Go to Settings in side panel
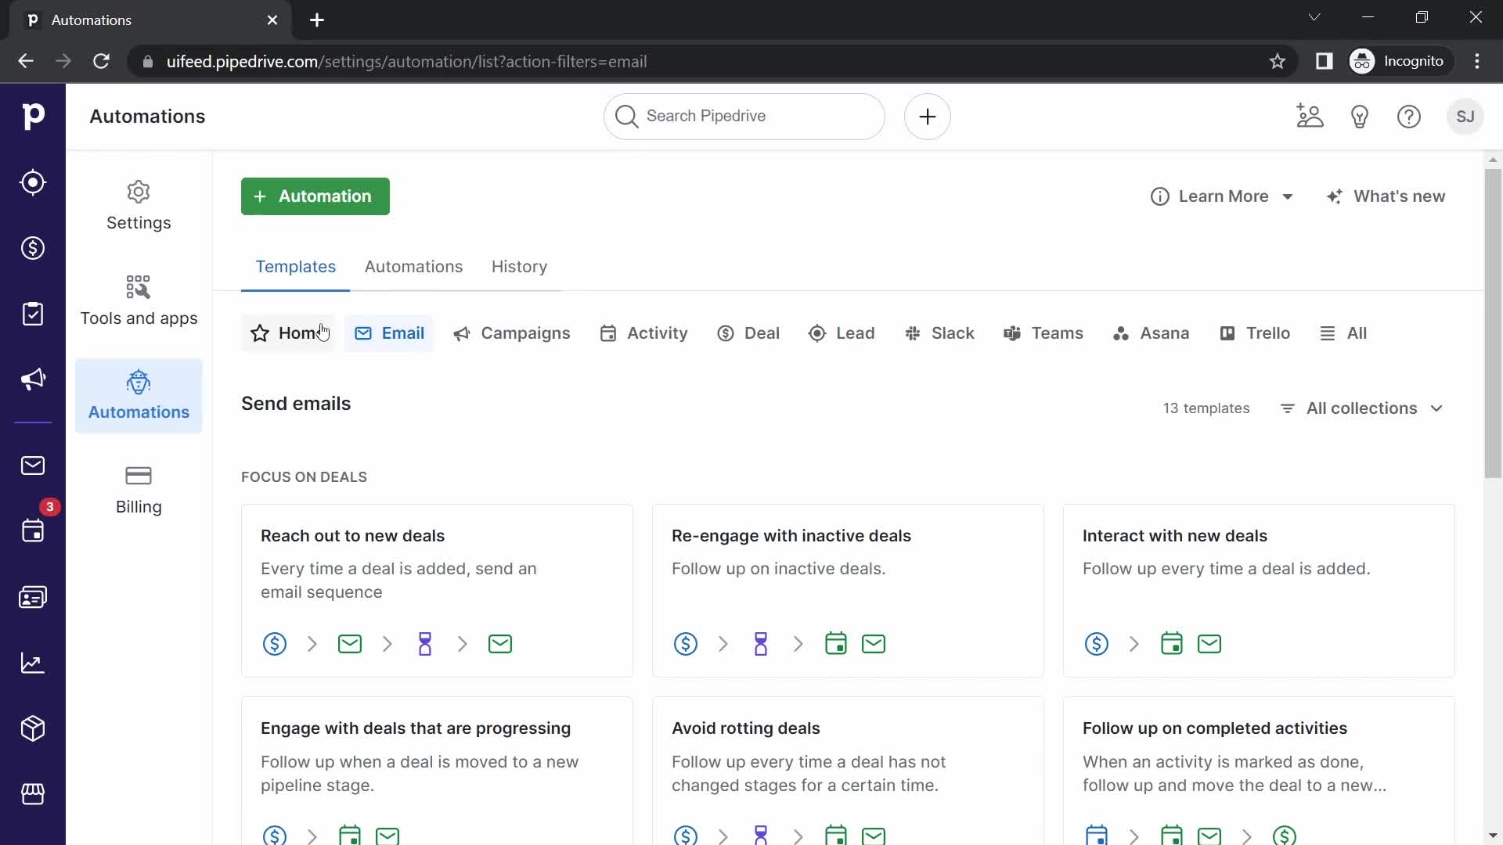 coord(139,207)
